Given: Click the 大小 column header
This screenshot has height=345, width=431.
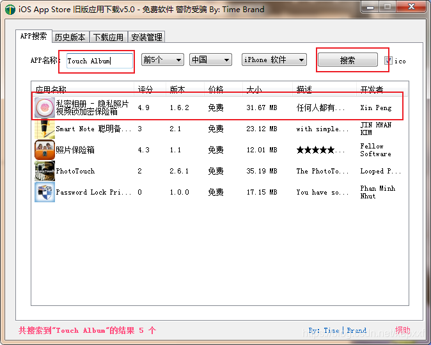Looking at the screenshot, I should pyautogui.click(x=268, y=89).
